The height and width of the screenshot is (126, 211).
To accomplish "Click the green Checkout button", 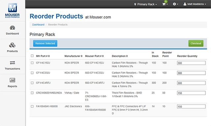I will [196, 43].
